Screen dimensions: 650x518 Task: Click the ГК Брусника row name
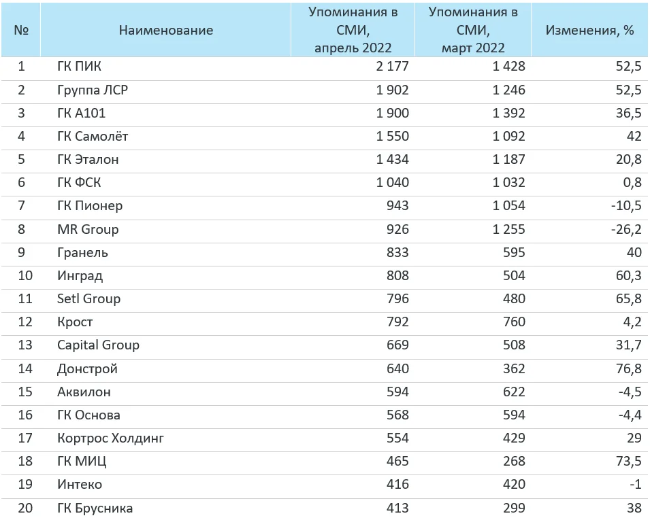click(95, 508)
